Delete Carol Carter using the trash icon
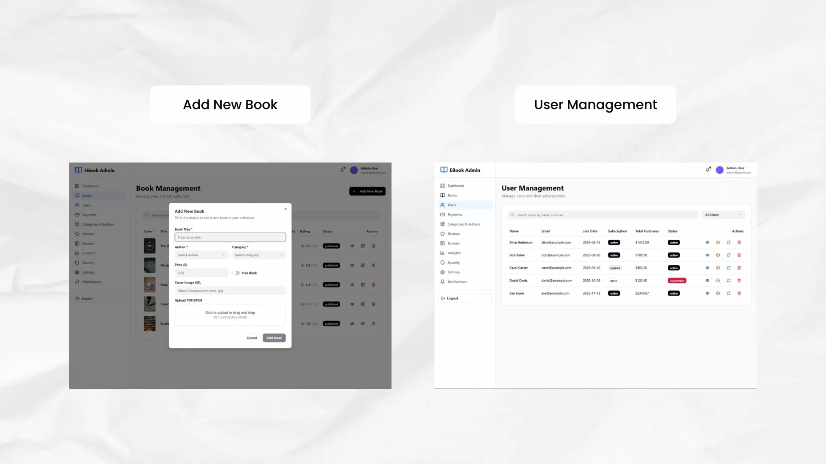Image resolution: width=826 pixels, height=464 pixels. point(739,268)
